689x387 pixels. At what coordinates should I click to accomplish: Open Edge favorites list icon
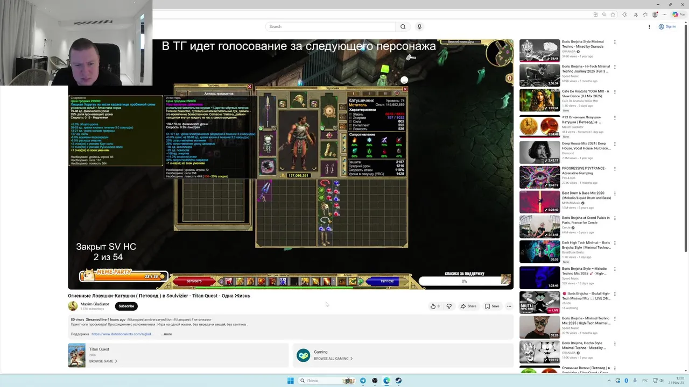pyautogui.click(x=645, y=15)
